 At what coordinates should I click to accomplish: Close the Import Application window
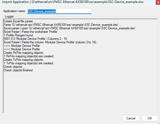click(x=158, y=2)
